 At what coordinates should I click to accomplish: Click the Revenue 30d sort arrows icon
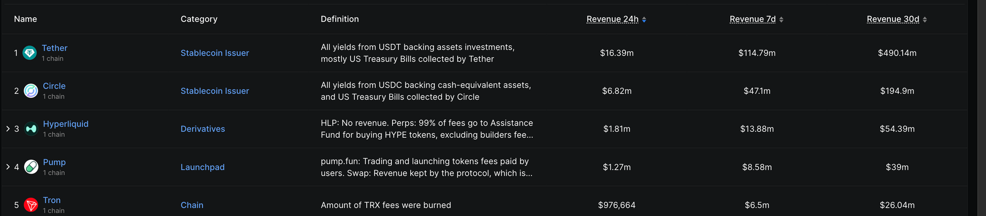point(925,20)
